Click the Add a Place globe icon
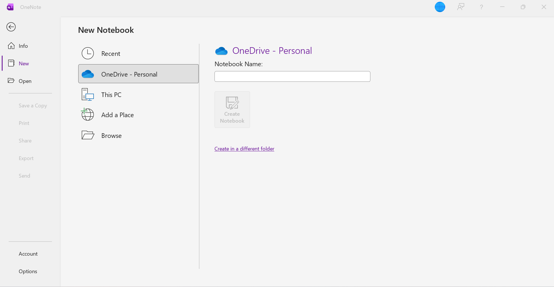The height and width of the screenshot is (287, 554). point(87,114)
